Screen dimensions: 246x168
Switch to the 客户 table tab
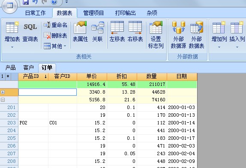coord(28,68)
